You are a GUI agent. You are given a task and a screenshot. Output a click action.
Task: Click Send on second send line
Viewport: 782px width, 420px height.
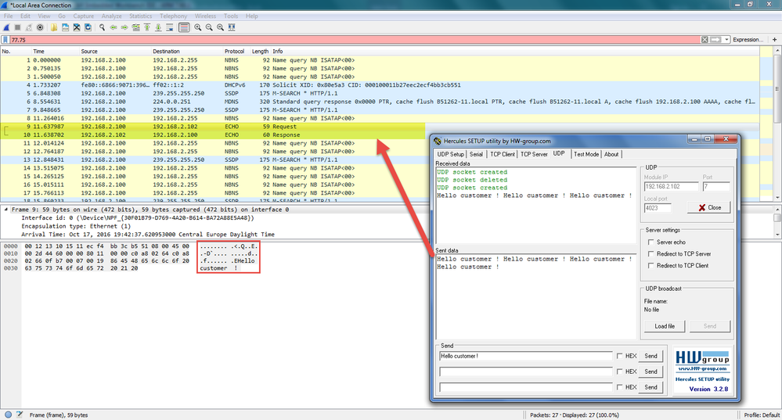coord(650,372)
